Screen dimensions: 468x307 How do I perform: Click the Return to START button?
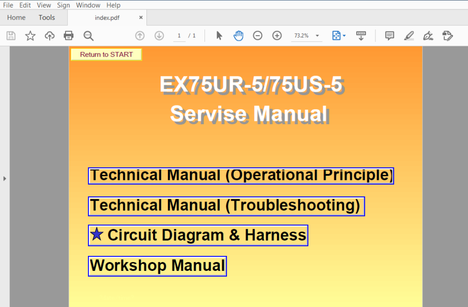pos(106,54)
